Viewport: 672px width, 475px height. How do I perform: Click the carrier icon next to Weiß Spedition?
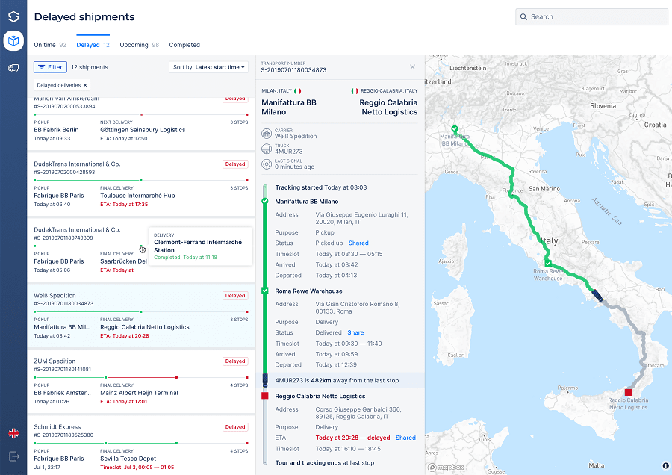tap(267, 134)
